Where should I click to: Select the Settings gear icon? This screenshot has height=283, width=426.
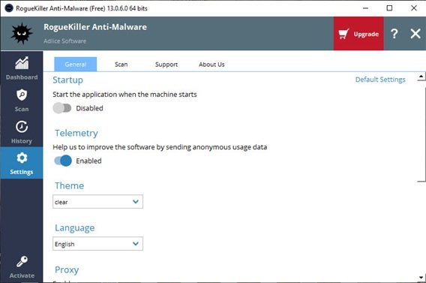[x=22, y=158]
